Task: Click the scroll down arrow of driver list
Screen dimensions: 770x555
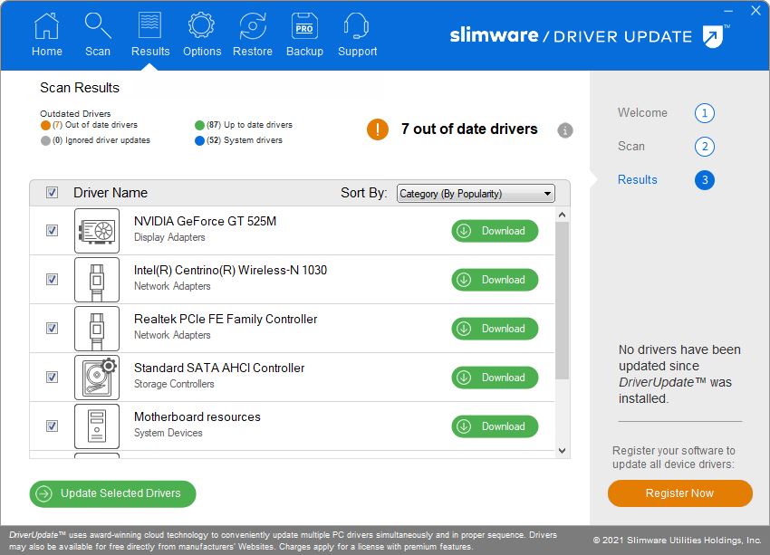Action: click(562, 451)
